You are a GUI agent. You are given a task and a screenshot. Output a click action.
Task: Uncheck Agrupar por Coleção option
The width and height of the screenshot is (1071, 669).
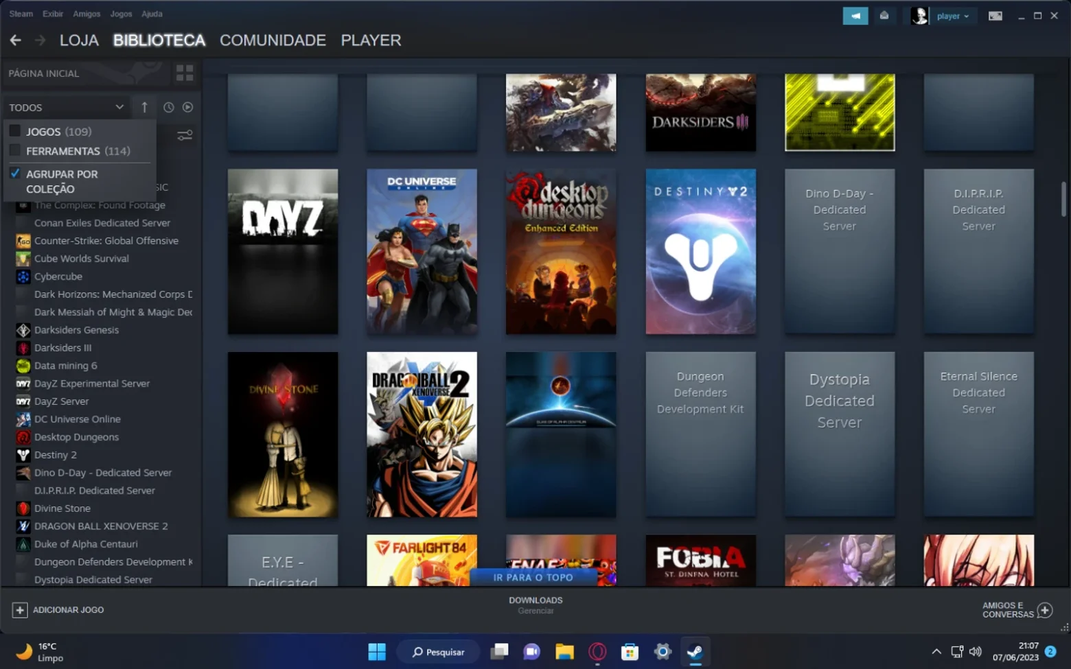(x=15, y=174)
